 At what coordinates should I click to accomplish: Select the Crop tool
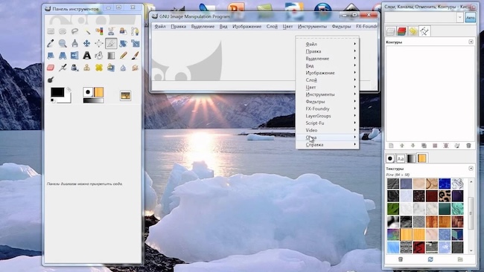pyautogui.click(x=111, y=43)
